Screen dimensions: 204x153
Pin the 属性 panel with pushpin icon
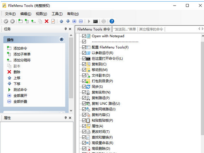pos(66,118)
